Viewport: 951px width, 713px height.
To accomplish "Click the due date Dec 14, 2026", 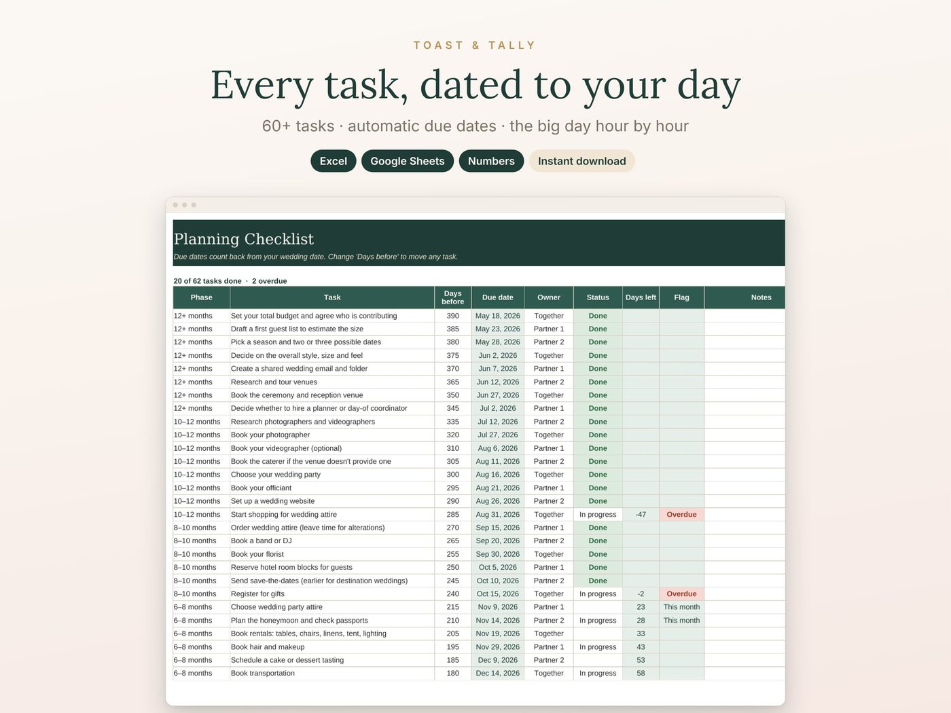I will [498, 674].
